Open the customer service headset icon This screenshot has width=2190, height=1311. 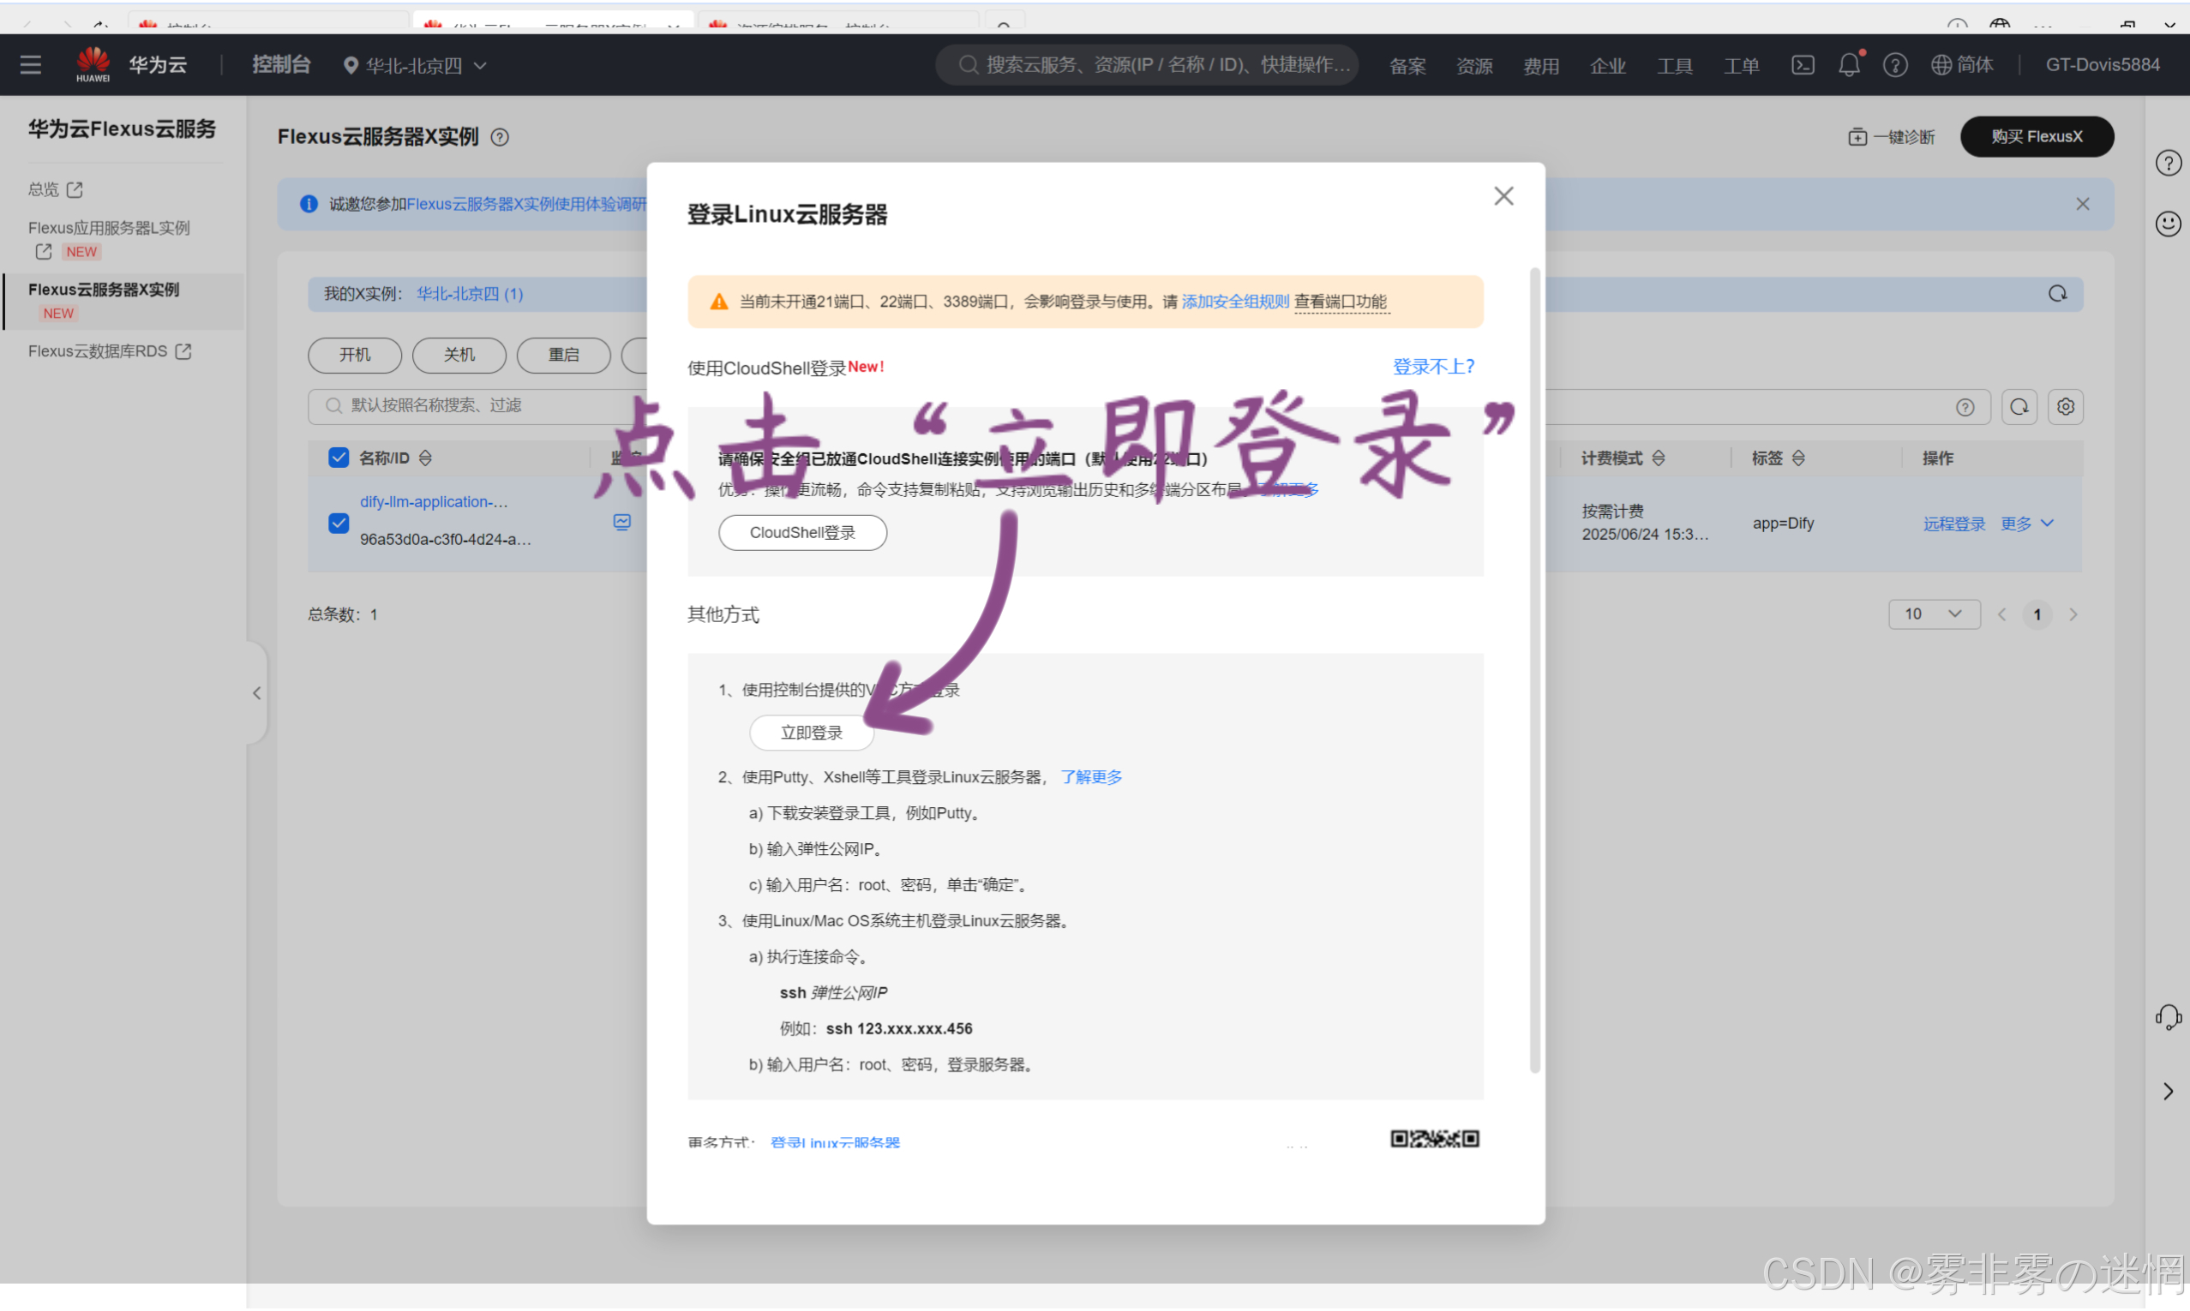tap(2168, 1017)
